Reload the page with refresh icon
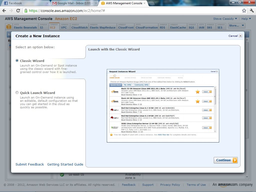Screen dimensions: 256x192 18,11
